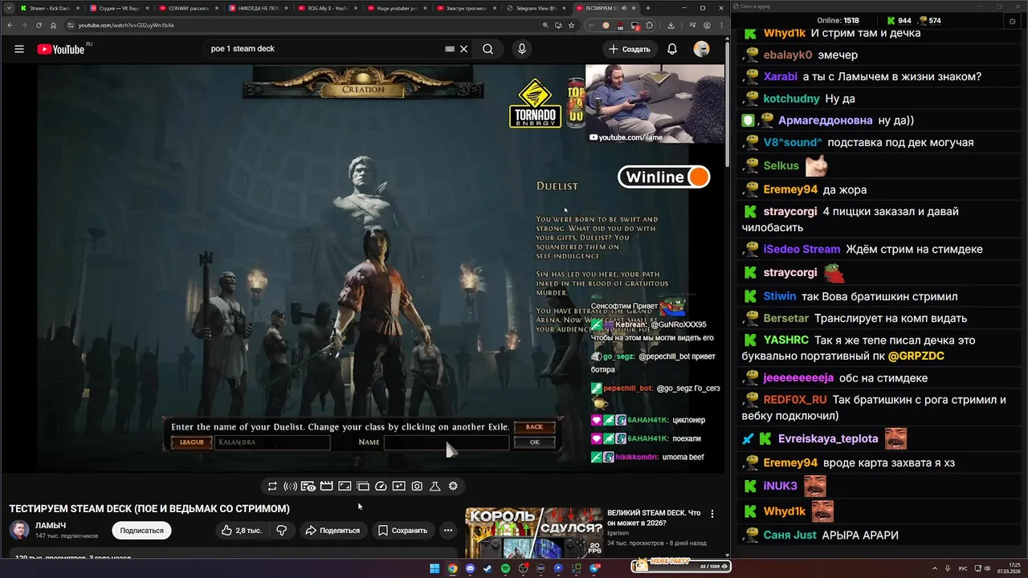Open Windows Start menu
The width and height of the screenshot is (1028, 578).
tap(434, 568)
